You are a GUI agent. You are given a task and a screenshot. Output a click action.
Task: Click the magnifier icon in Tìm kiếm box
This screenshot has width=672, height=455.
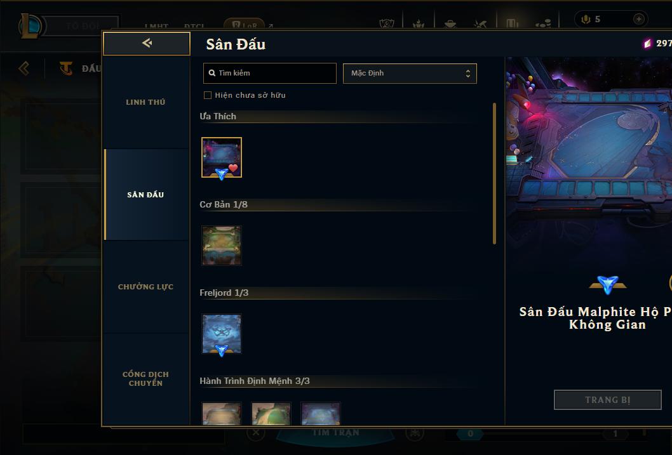pyautogui.click(x=212, y=73)
